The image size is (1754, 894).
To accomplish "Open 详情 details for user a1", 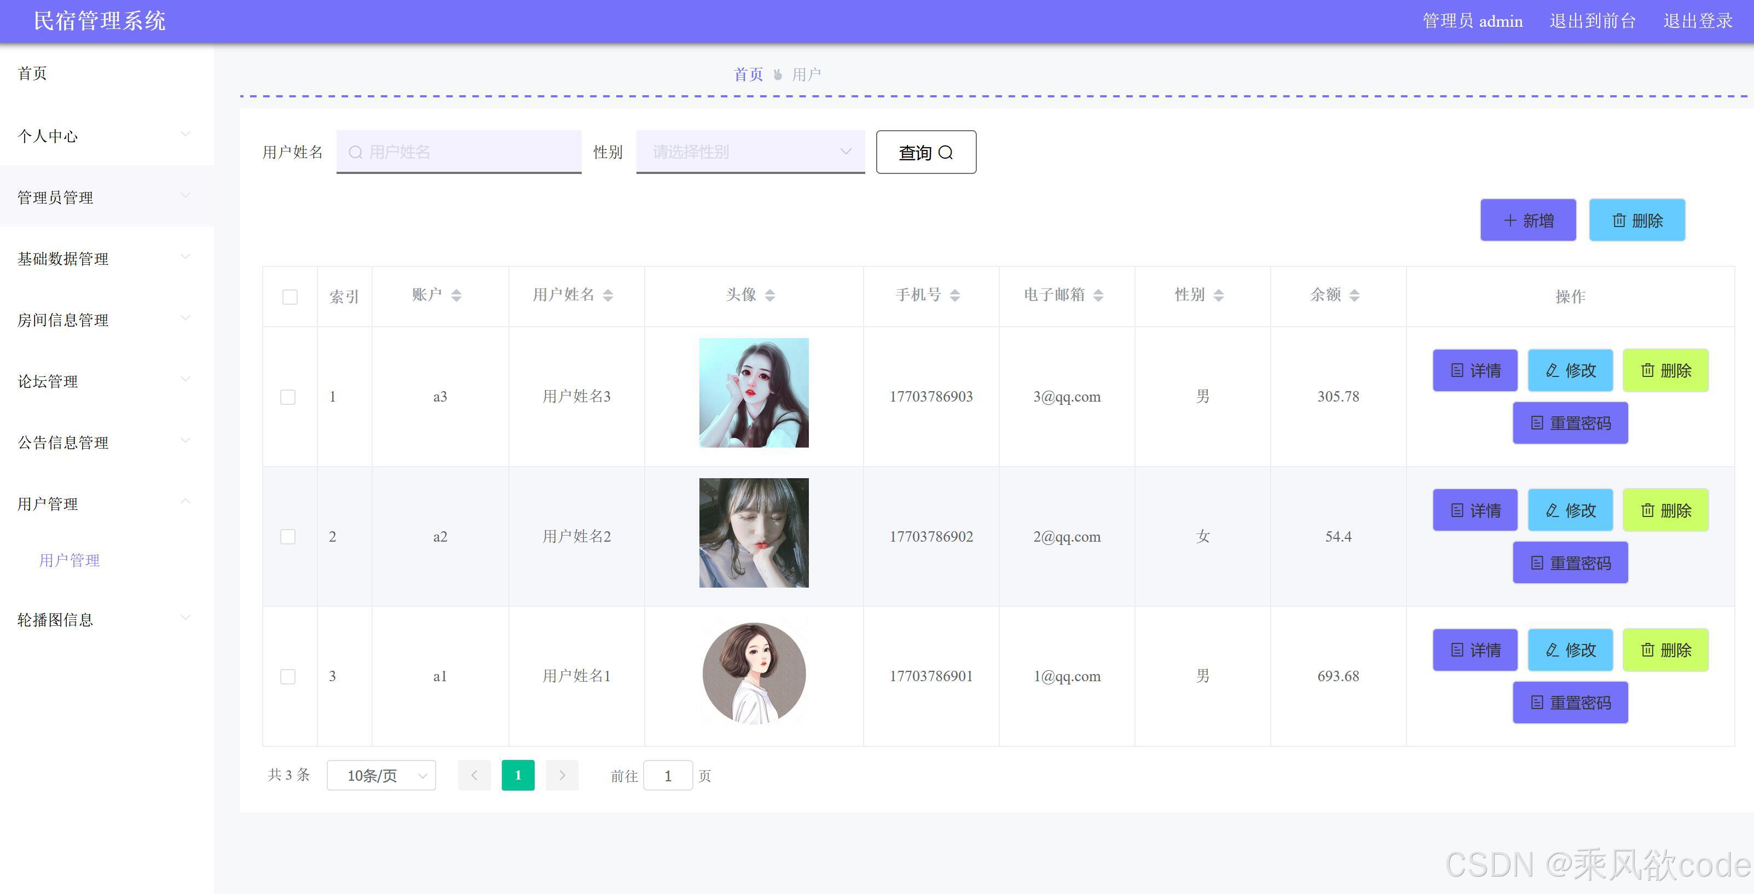I will pos(1475,649).
